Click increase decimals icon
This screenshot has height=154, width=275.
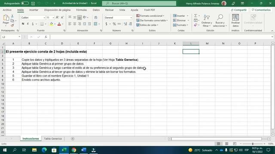tap(125, 24)
